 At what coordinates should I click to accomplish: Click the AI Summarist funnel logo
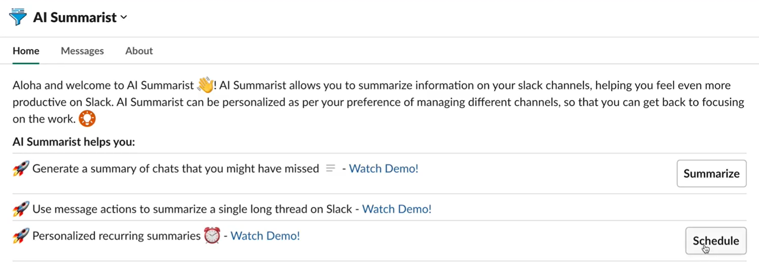click(18, 17)
